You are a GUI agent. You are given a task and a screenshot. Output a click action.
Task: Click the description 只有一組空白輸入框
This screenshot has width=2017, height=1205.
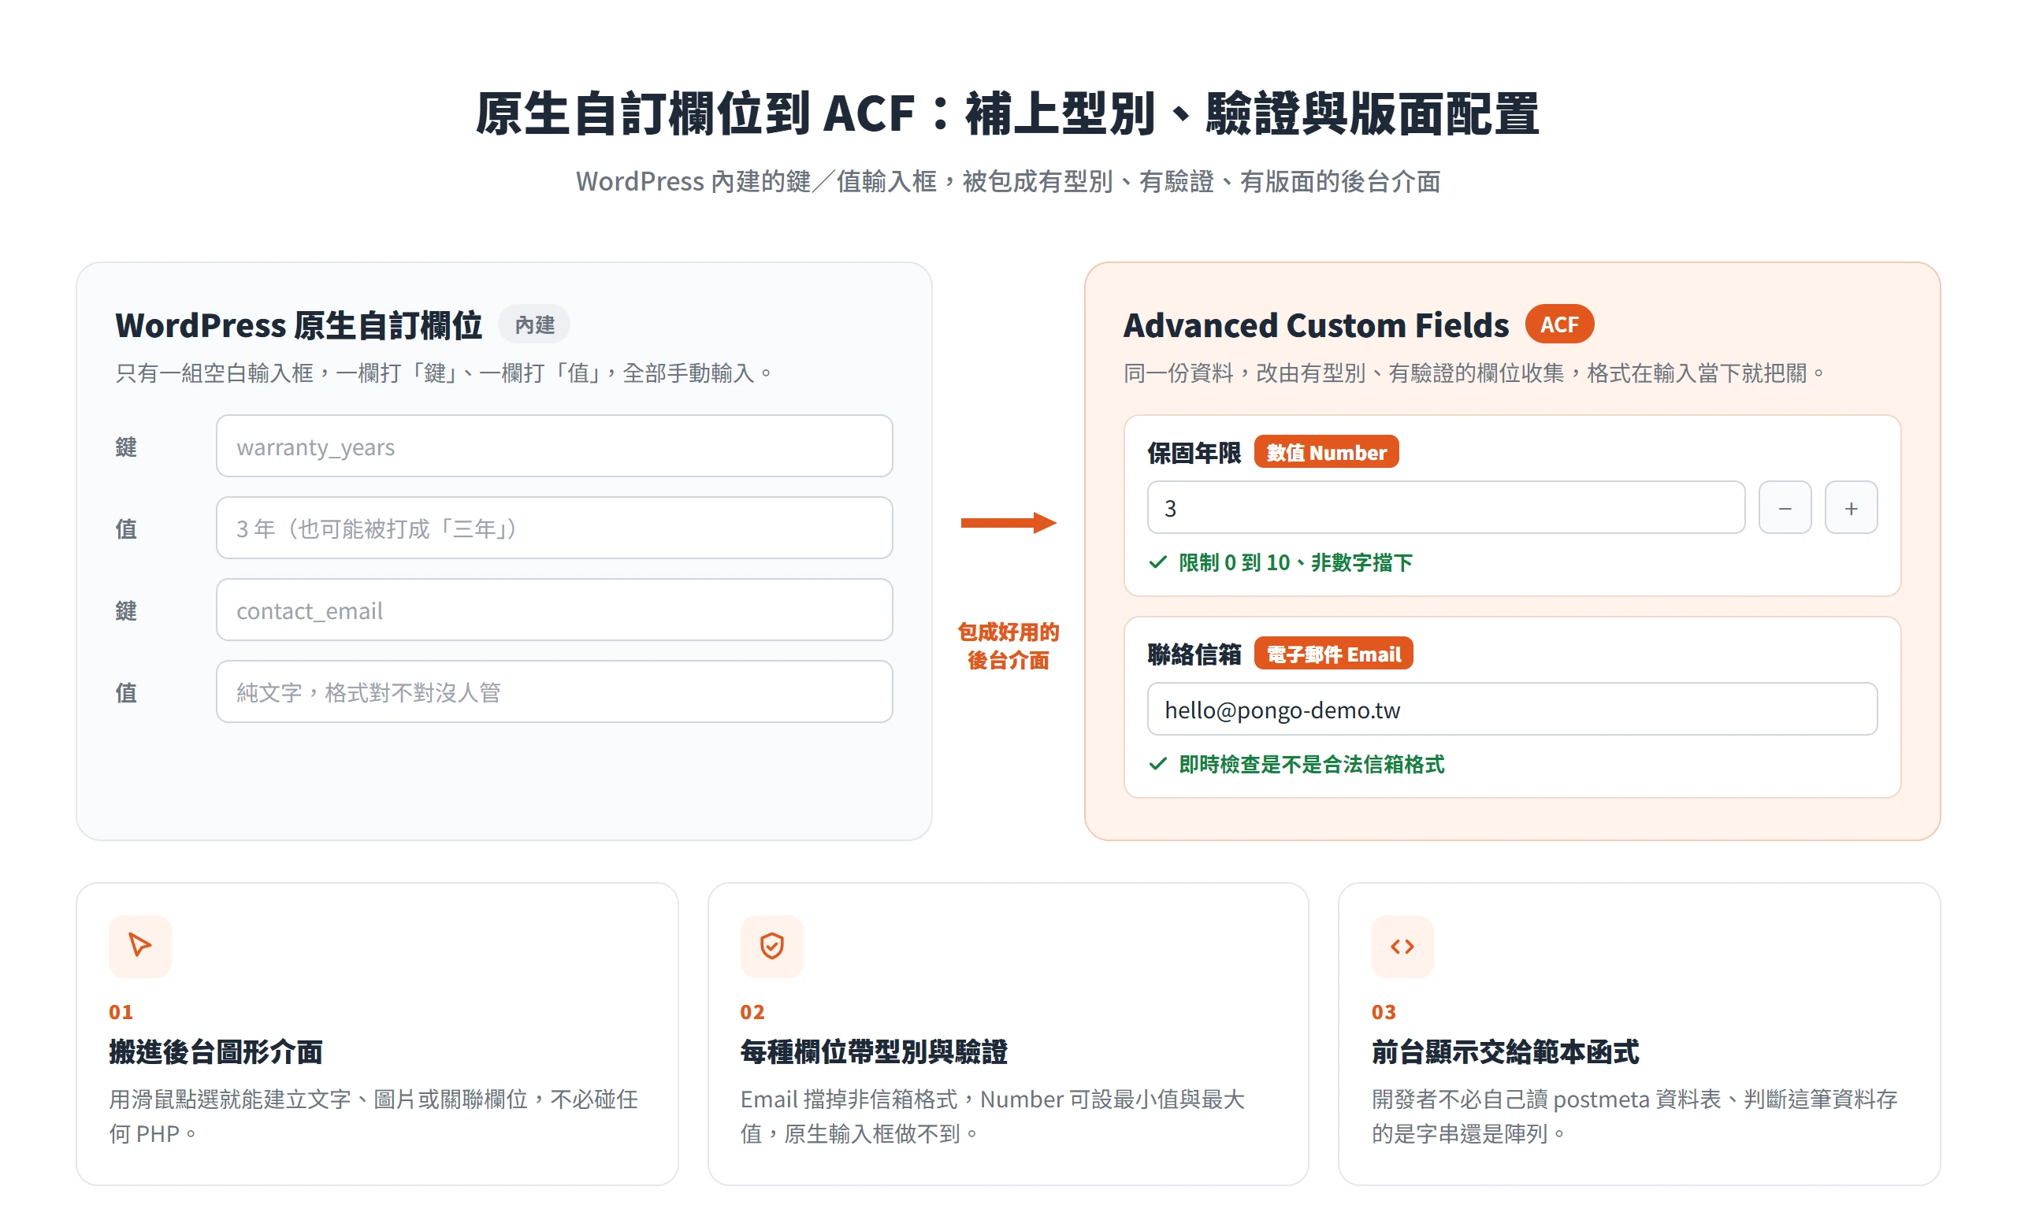pyautogui.click(x=444, y=373)
